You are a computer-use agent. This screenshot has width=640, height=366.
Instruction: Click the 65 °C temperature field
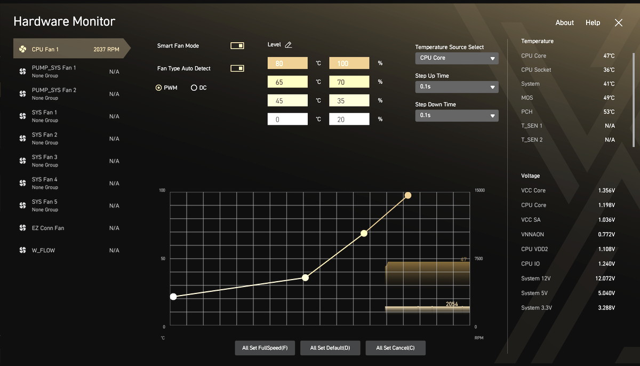click(x=287, y=82)
